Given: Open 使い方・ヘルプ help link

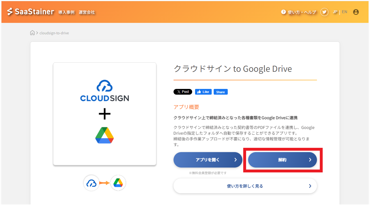Looking at the screenshot, I should 302,12.
